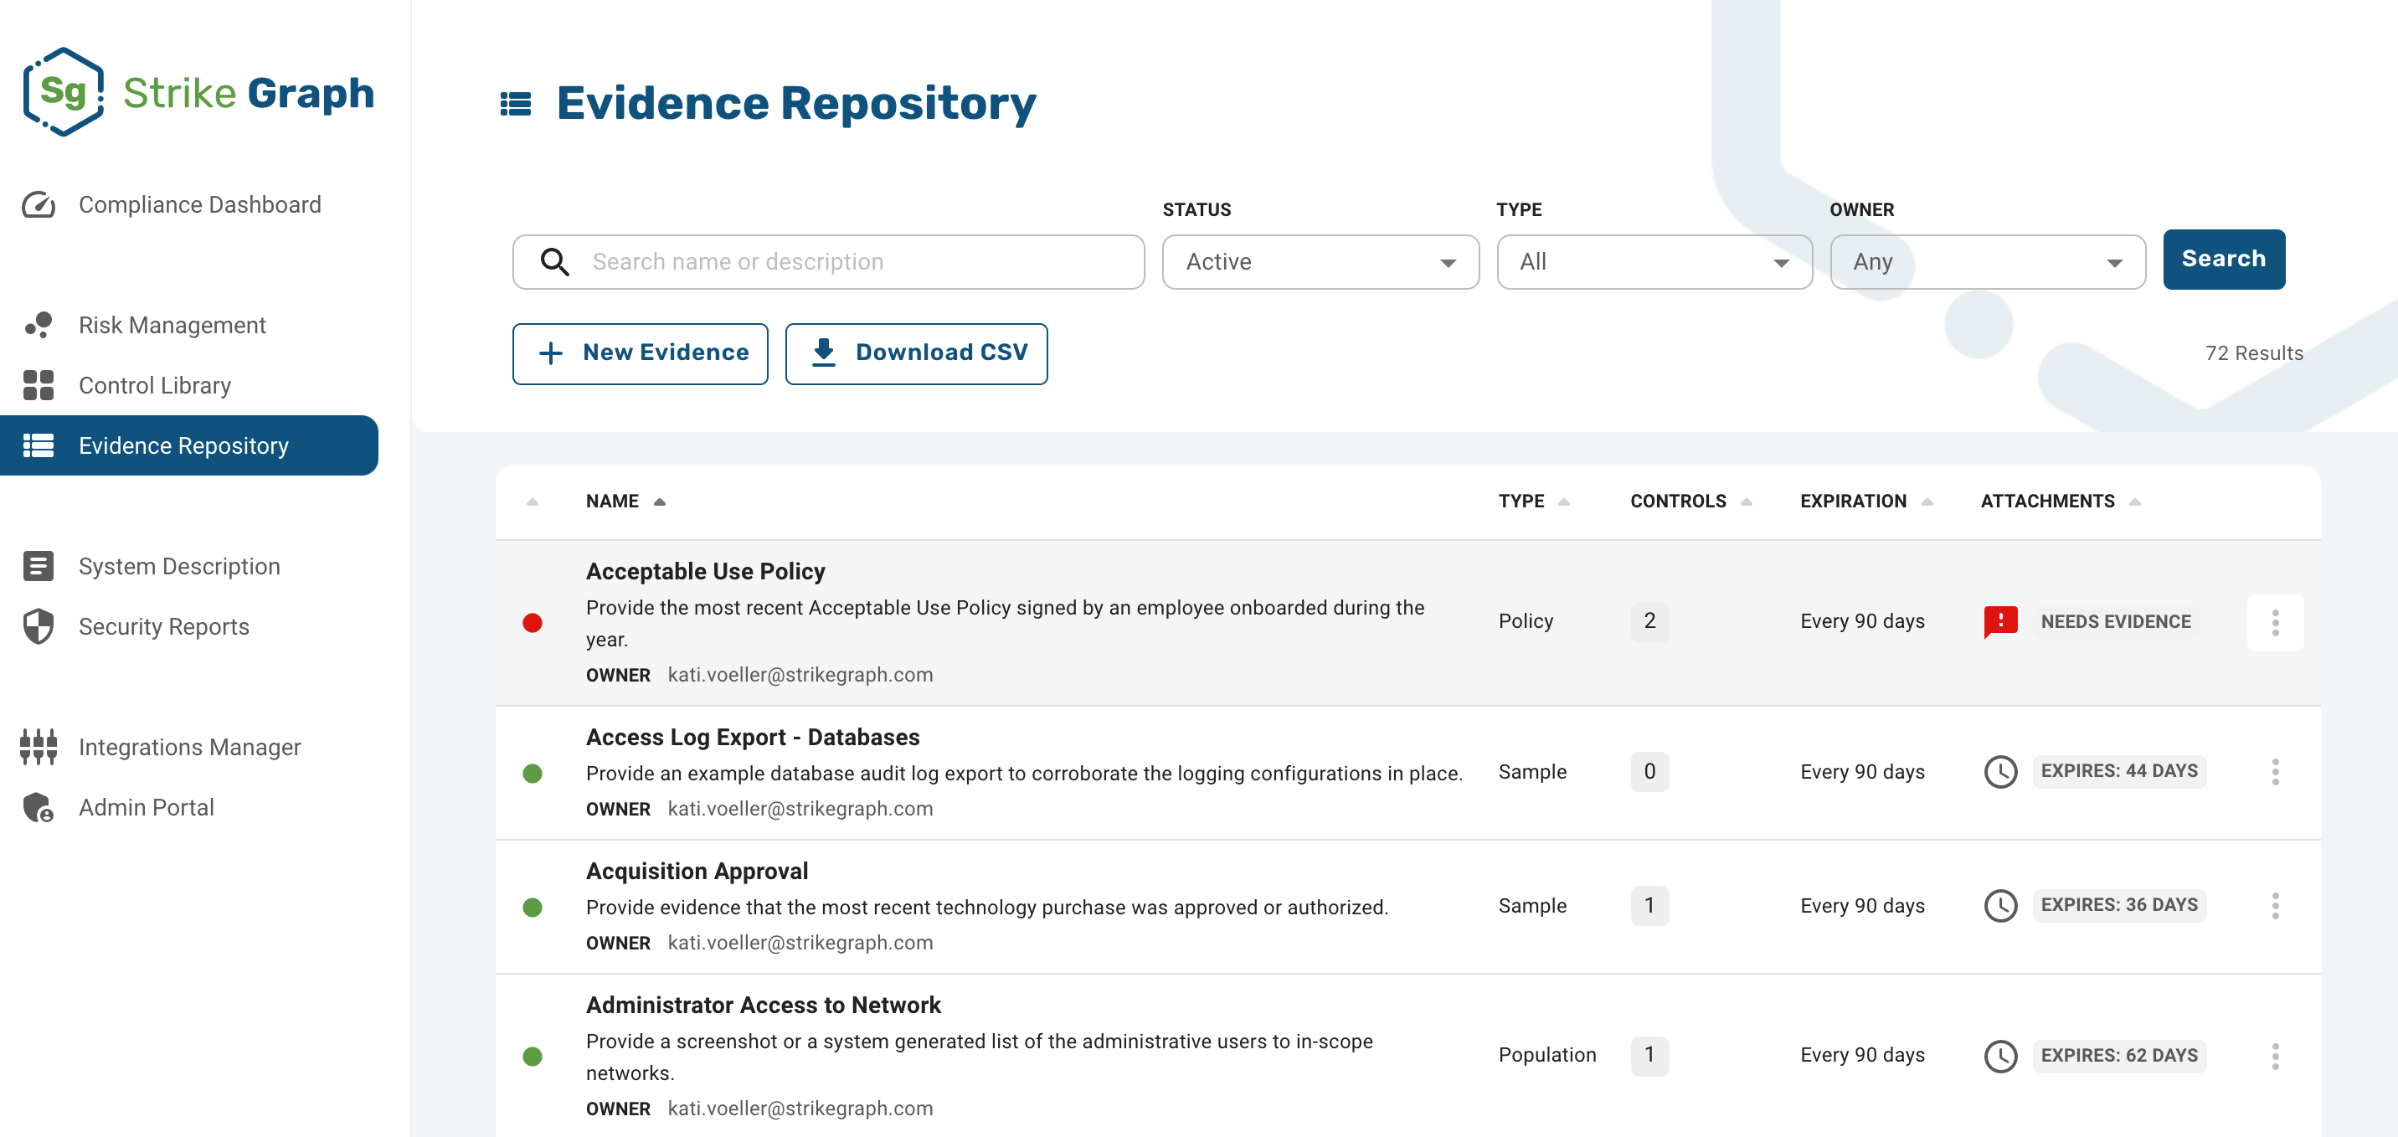Click the green dot for Administrator Access to Network
The image size is (2398, 1137).
(x=533, y=1057)
